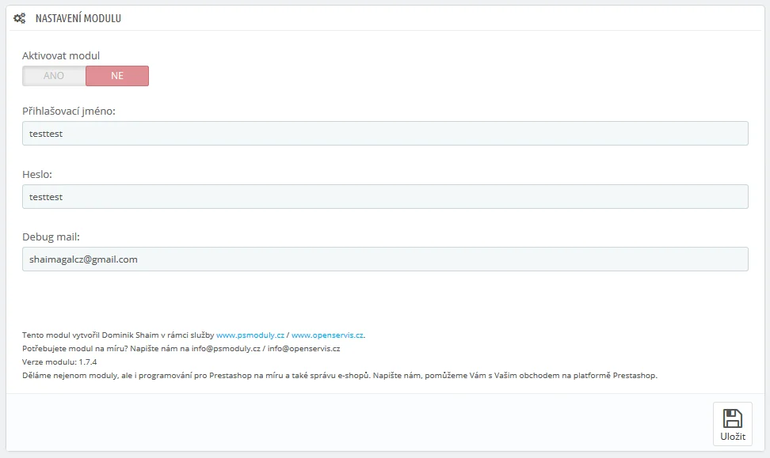Viewport: 770px width, 458px height.
Task: Open the www.psmoduly.cz link
Action: 250,335
